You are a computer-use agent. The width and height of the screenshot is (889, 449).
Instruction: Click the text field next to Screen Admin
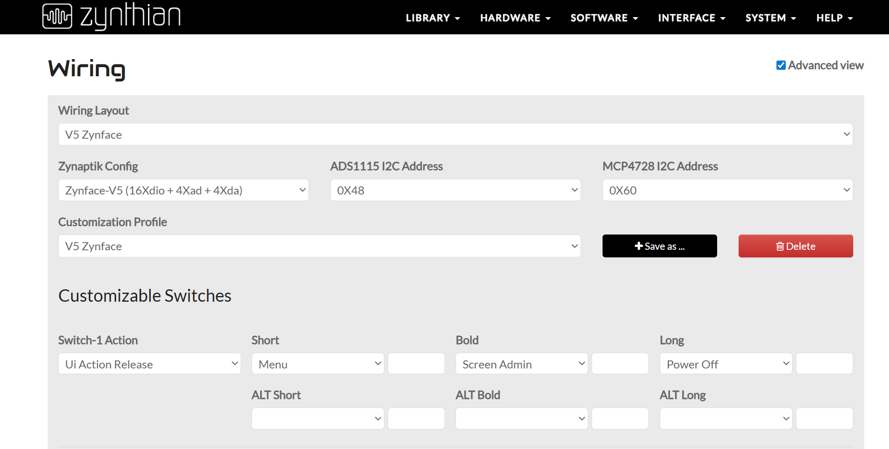(620, 364)
